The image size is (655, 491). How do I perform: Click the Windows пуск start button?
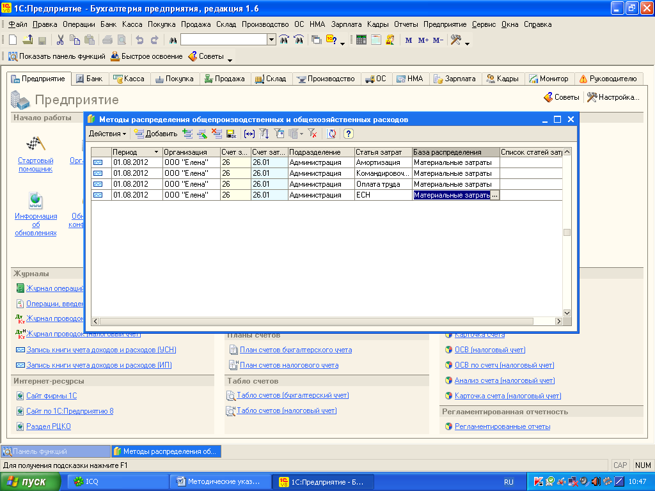[30, 482]
